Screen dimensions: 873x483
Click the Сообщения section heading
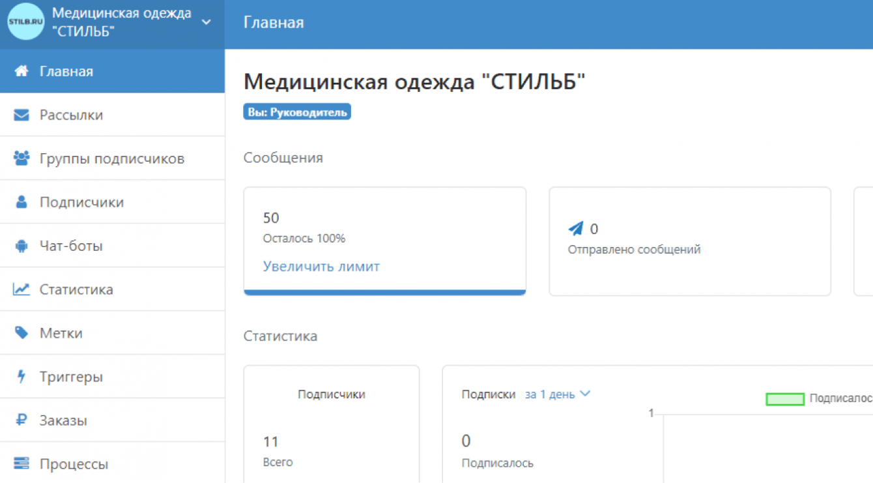(x=283, y=158)
